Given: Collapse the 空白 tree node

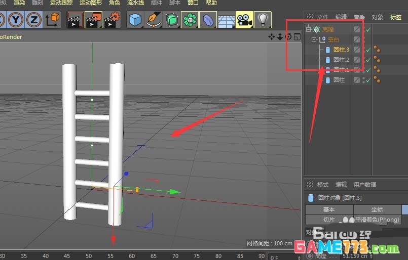Looking at the screenshot, I should [314, 39].
